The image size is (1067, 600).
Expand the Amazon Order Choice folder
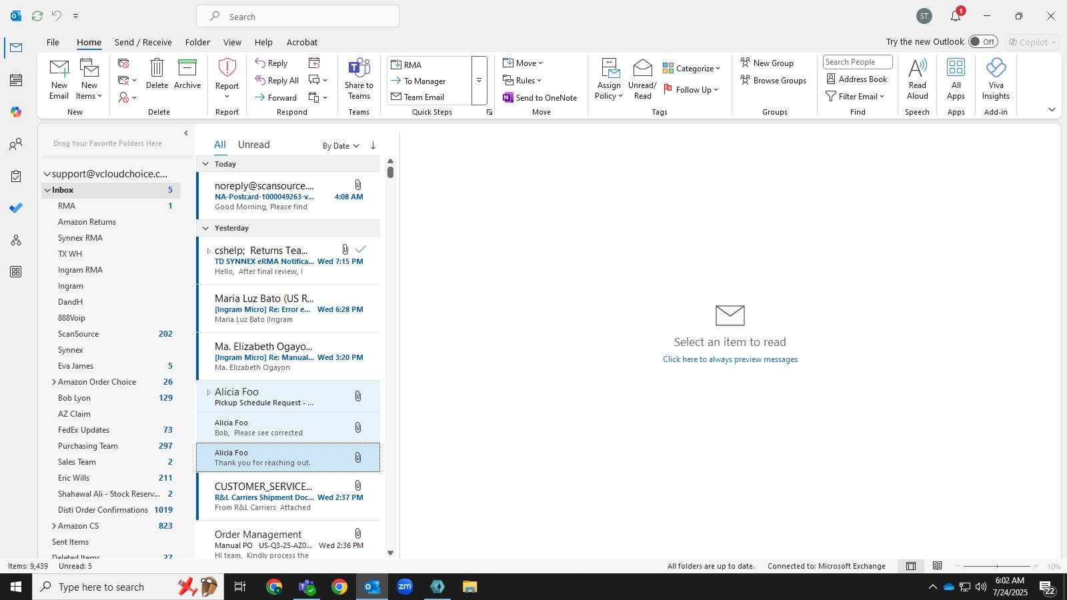point(53,382)
